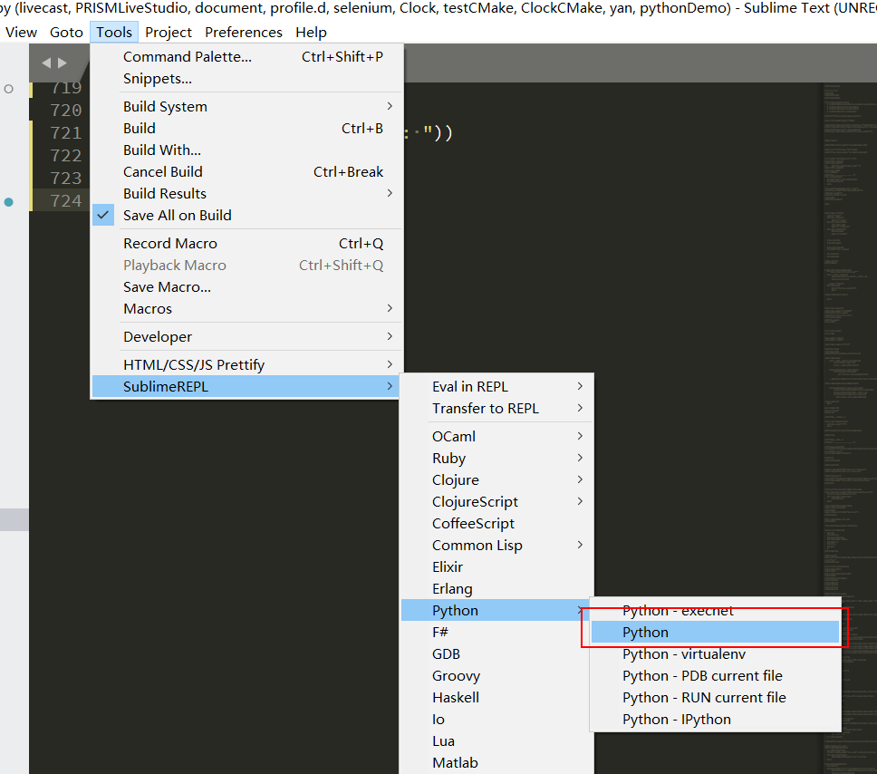
Task: Open the Preferences menu
Action: click(x=244, y=33)
